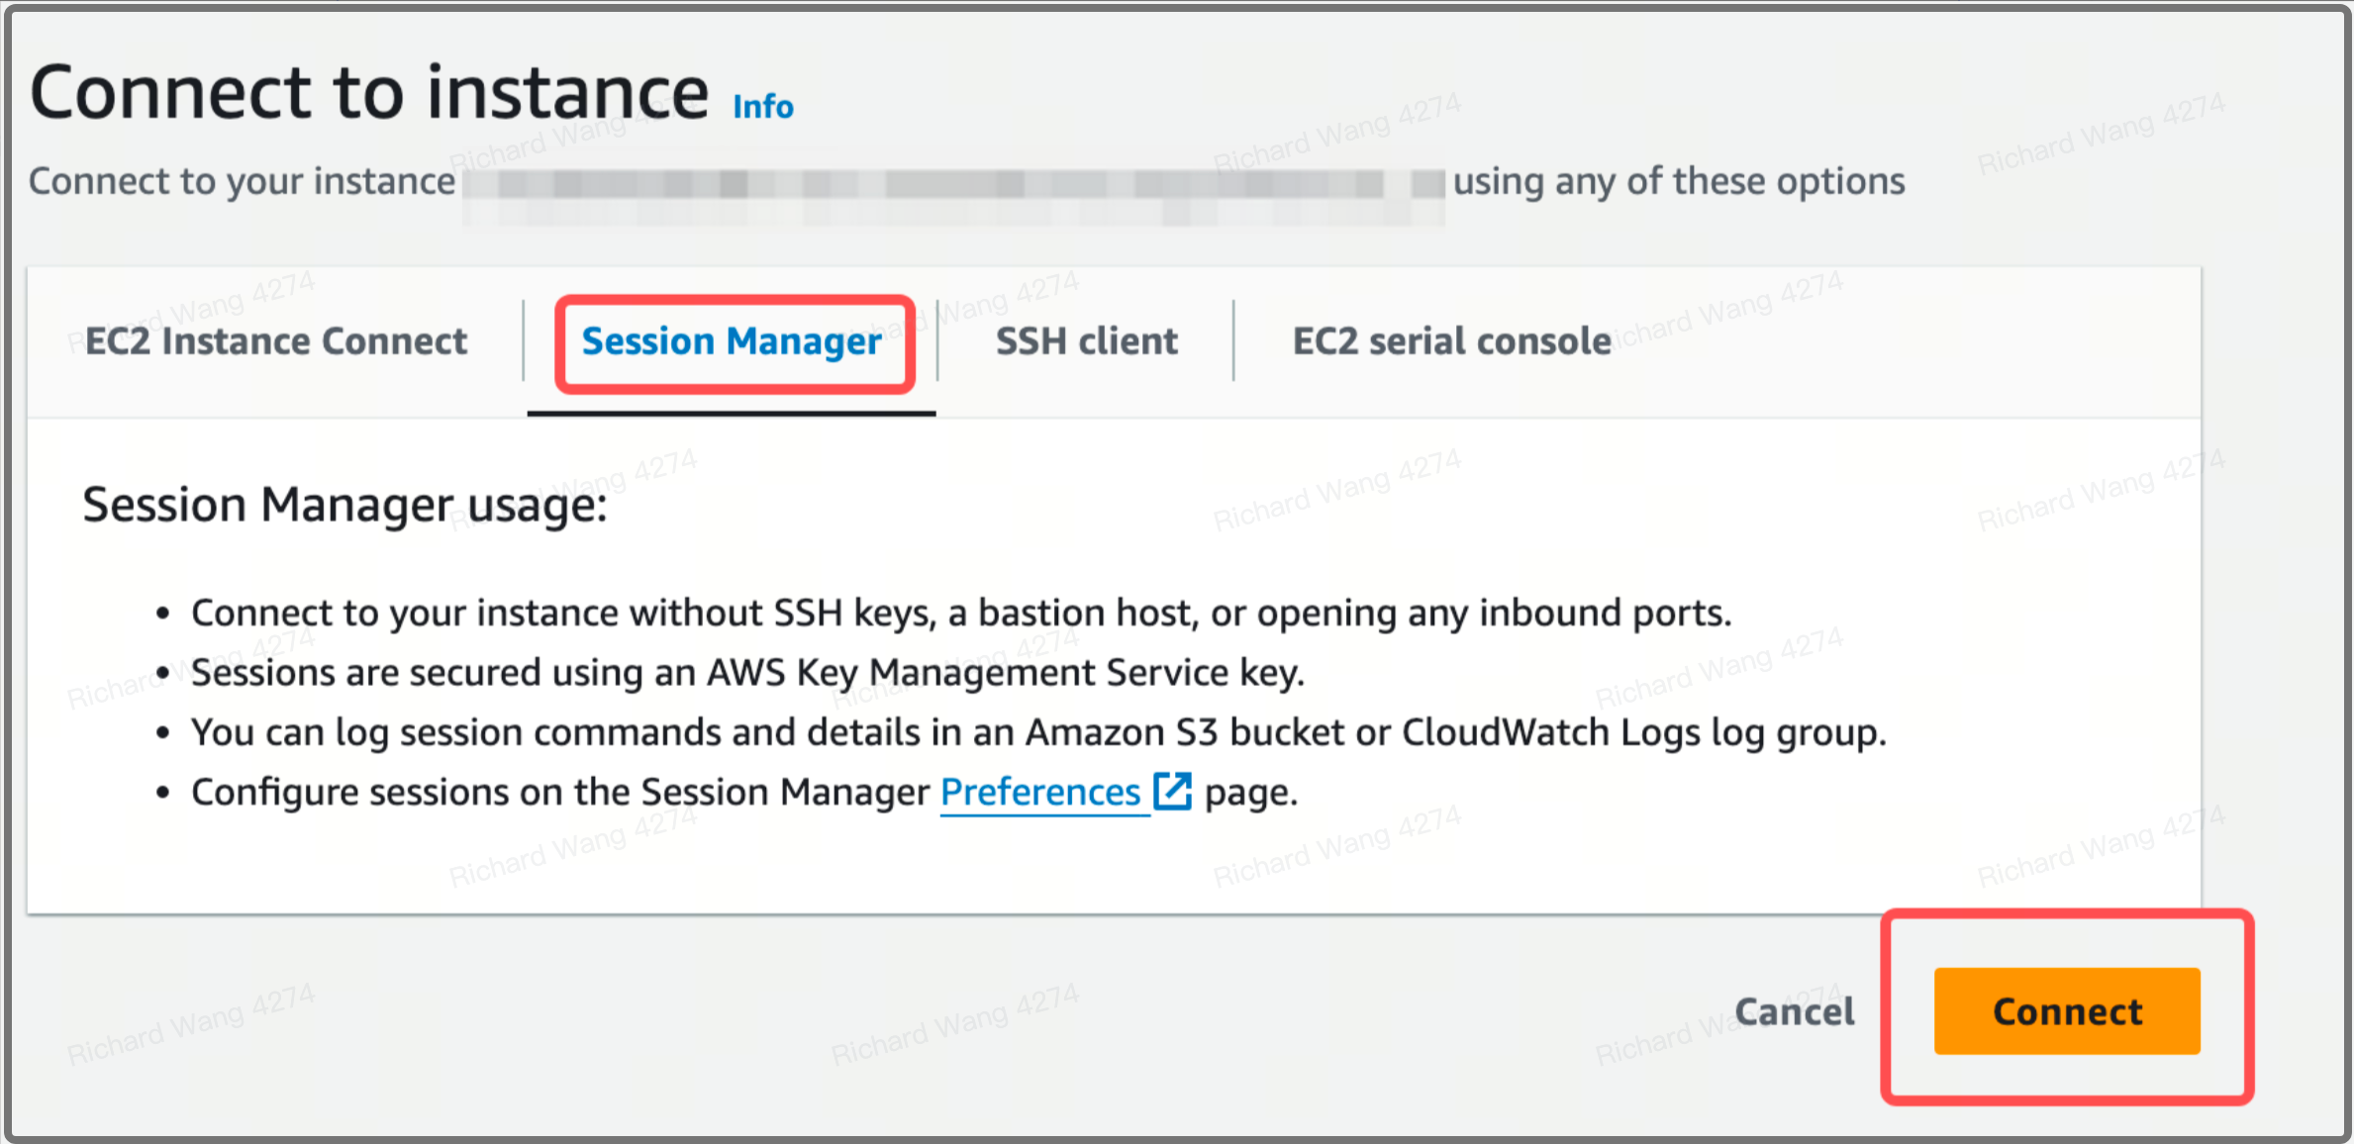Screen dimensions: 2354x1144
Task: Click the Configure sessions bullet text
Action: (x=559, y=793)
